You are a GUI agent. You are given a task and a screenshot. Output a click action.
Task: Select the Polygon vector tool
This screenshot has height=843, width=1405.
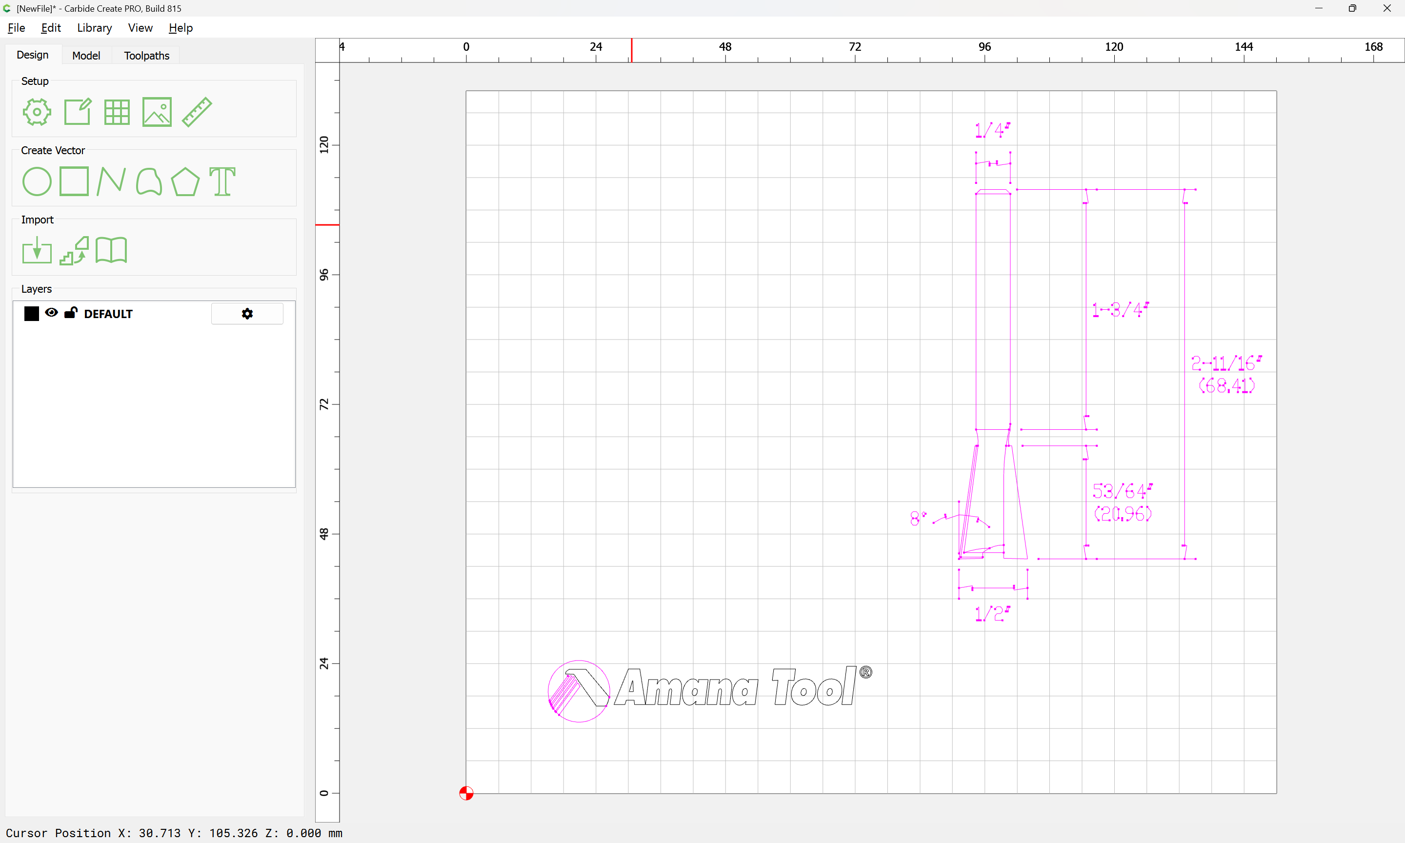[x=185, y=182]
